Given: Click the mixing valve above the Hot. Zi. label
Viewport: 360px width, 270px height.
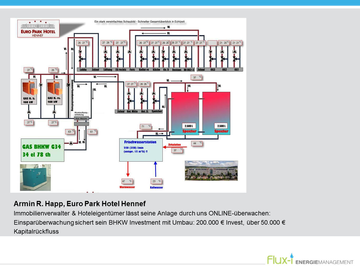Looking at the screenshot, I should click(x=142, y=101).
